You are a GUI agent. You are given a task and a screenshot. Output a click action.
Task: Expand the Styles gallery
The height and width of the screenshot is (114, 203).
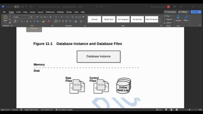point(160,22)
